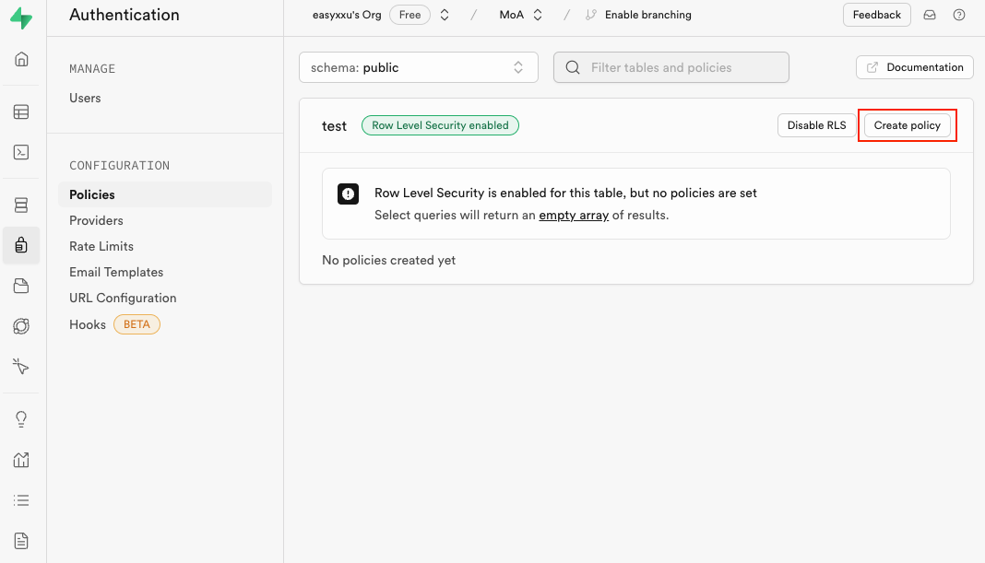Image resolution: width=985 pixels, height=563 pixels.
Task: Open the Advisors lightbulb icon
Action: (21, 419)
